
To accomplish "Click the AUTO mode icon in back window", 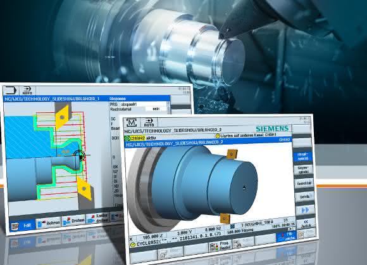I will click(x=27, y=91).
